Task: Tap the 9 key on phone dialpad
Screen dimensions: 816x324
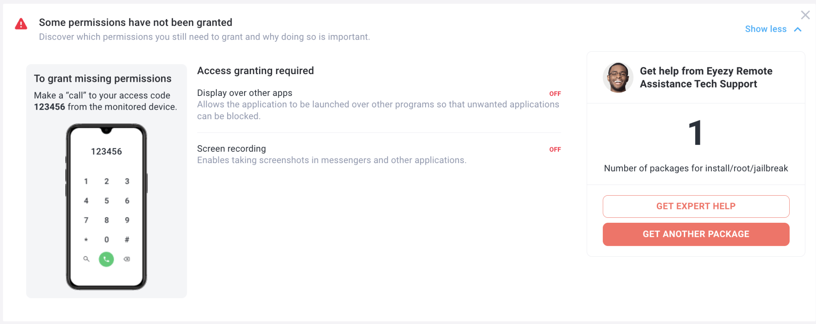Action: pos(127,220)
